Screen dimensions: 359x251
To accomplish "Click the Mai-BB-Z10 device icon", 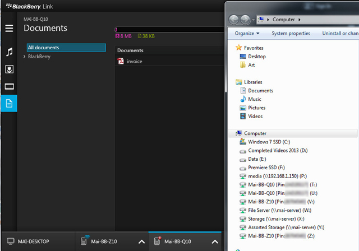I will point(84,240).
